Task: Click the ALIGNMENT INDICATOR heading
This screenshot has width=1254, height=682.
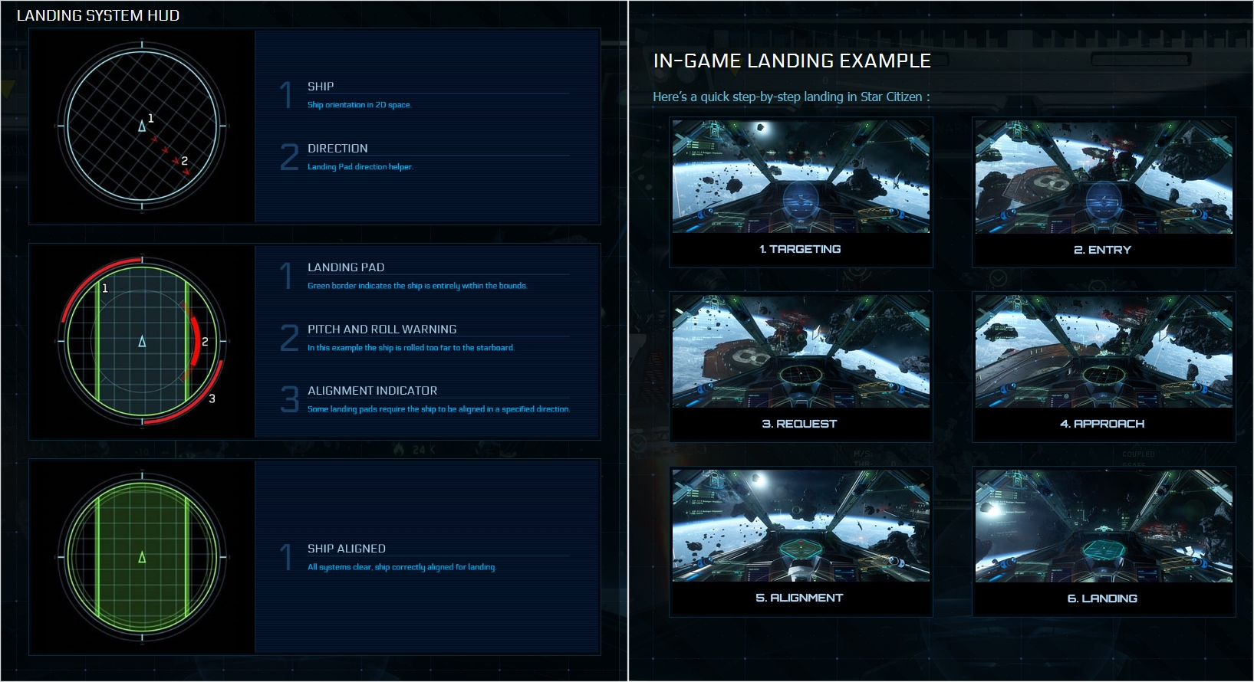Action: pos(372,391)
